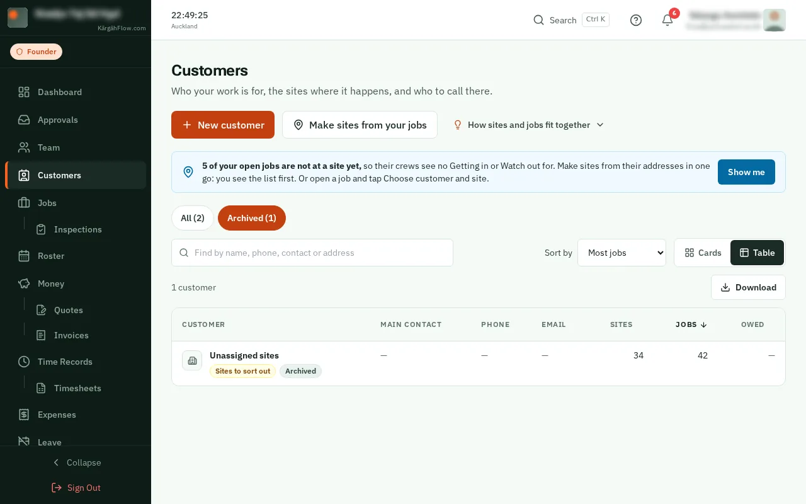This screenshot has height=504, width=806.
Task: Switch to Table view
Action: (x=757, y=253)
